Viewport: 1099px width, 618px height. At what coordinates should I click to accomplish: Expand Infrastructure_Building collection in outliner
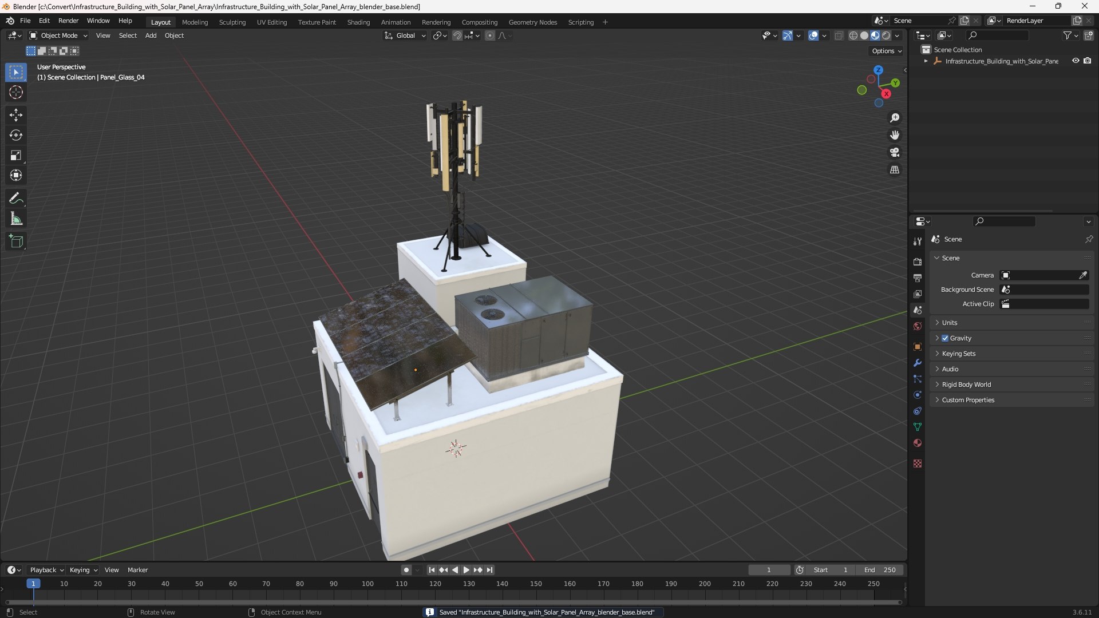926,61
